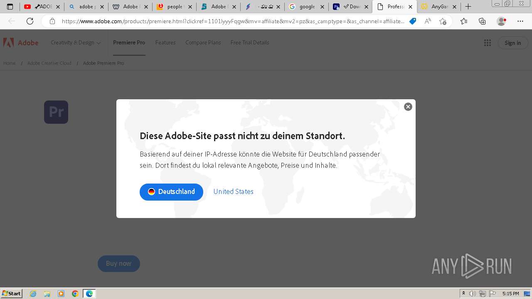Close the people tab

(x=190, y=7)
